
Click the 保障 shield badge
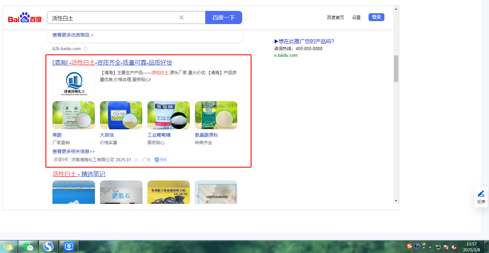161,160
